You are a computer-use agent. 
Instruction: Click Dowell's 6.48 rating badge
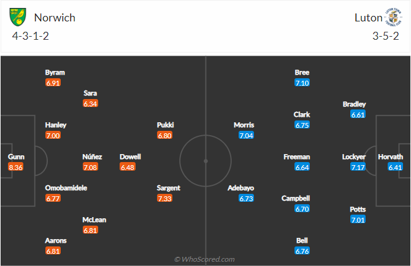128,167
